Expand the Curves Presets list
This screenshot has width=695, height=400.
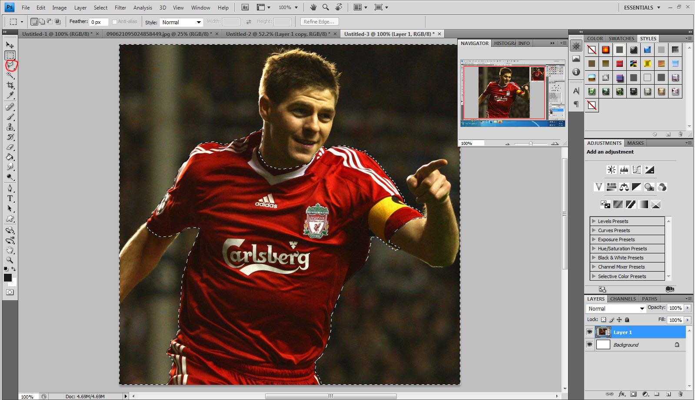pos(594,230)
